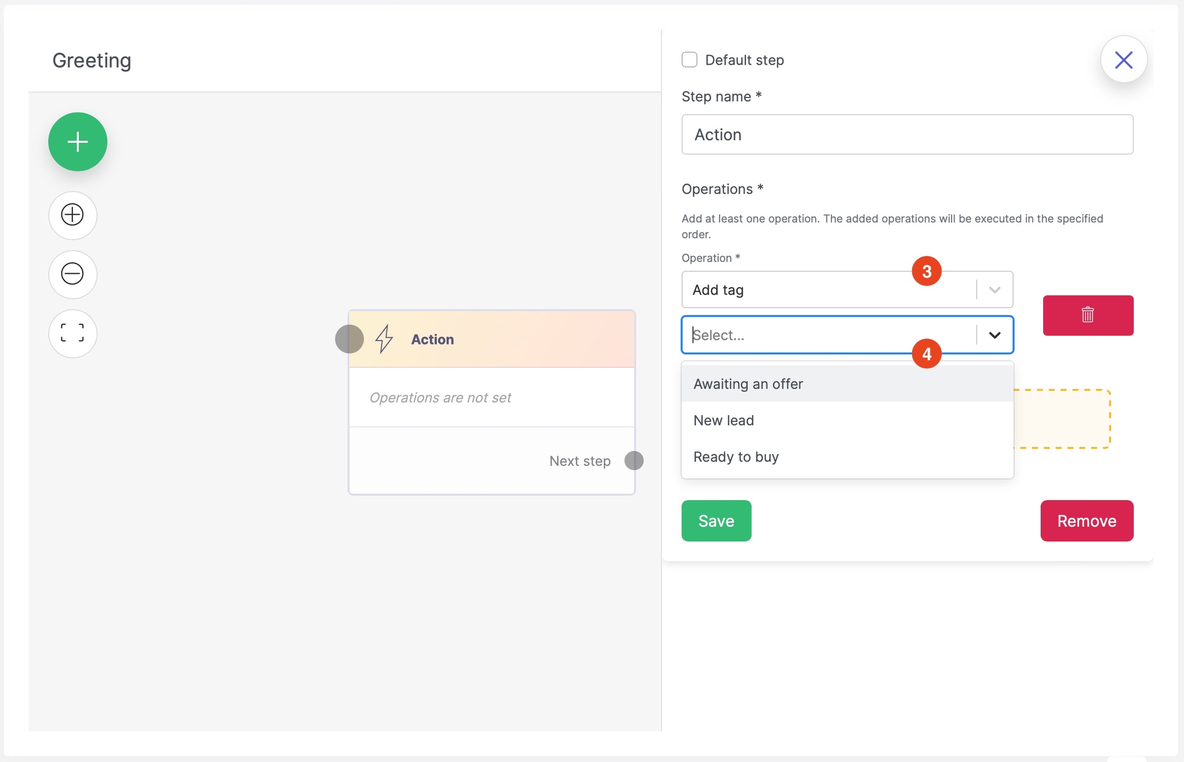Click the Next step output connector
Image resolution: width=1184 pixels, height=762 pixels.
tap(634, 460)
